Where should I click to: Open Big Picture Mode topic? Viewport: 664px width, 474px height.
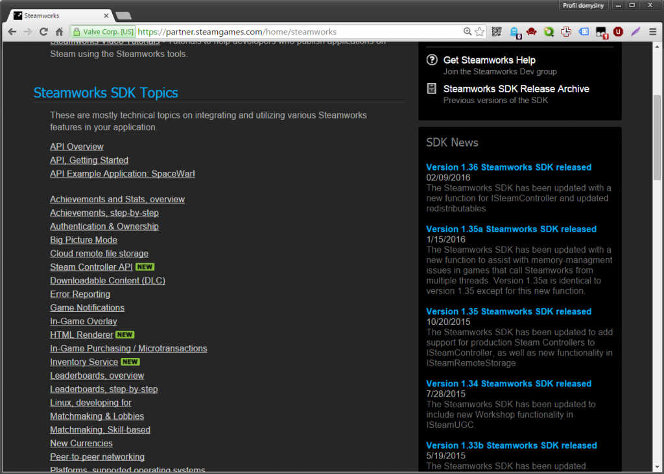tap(84, 240)
